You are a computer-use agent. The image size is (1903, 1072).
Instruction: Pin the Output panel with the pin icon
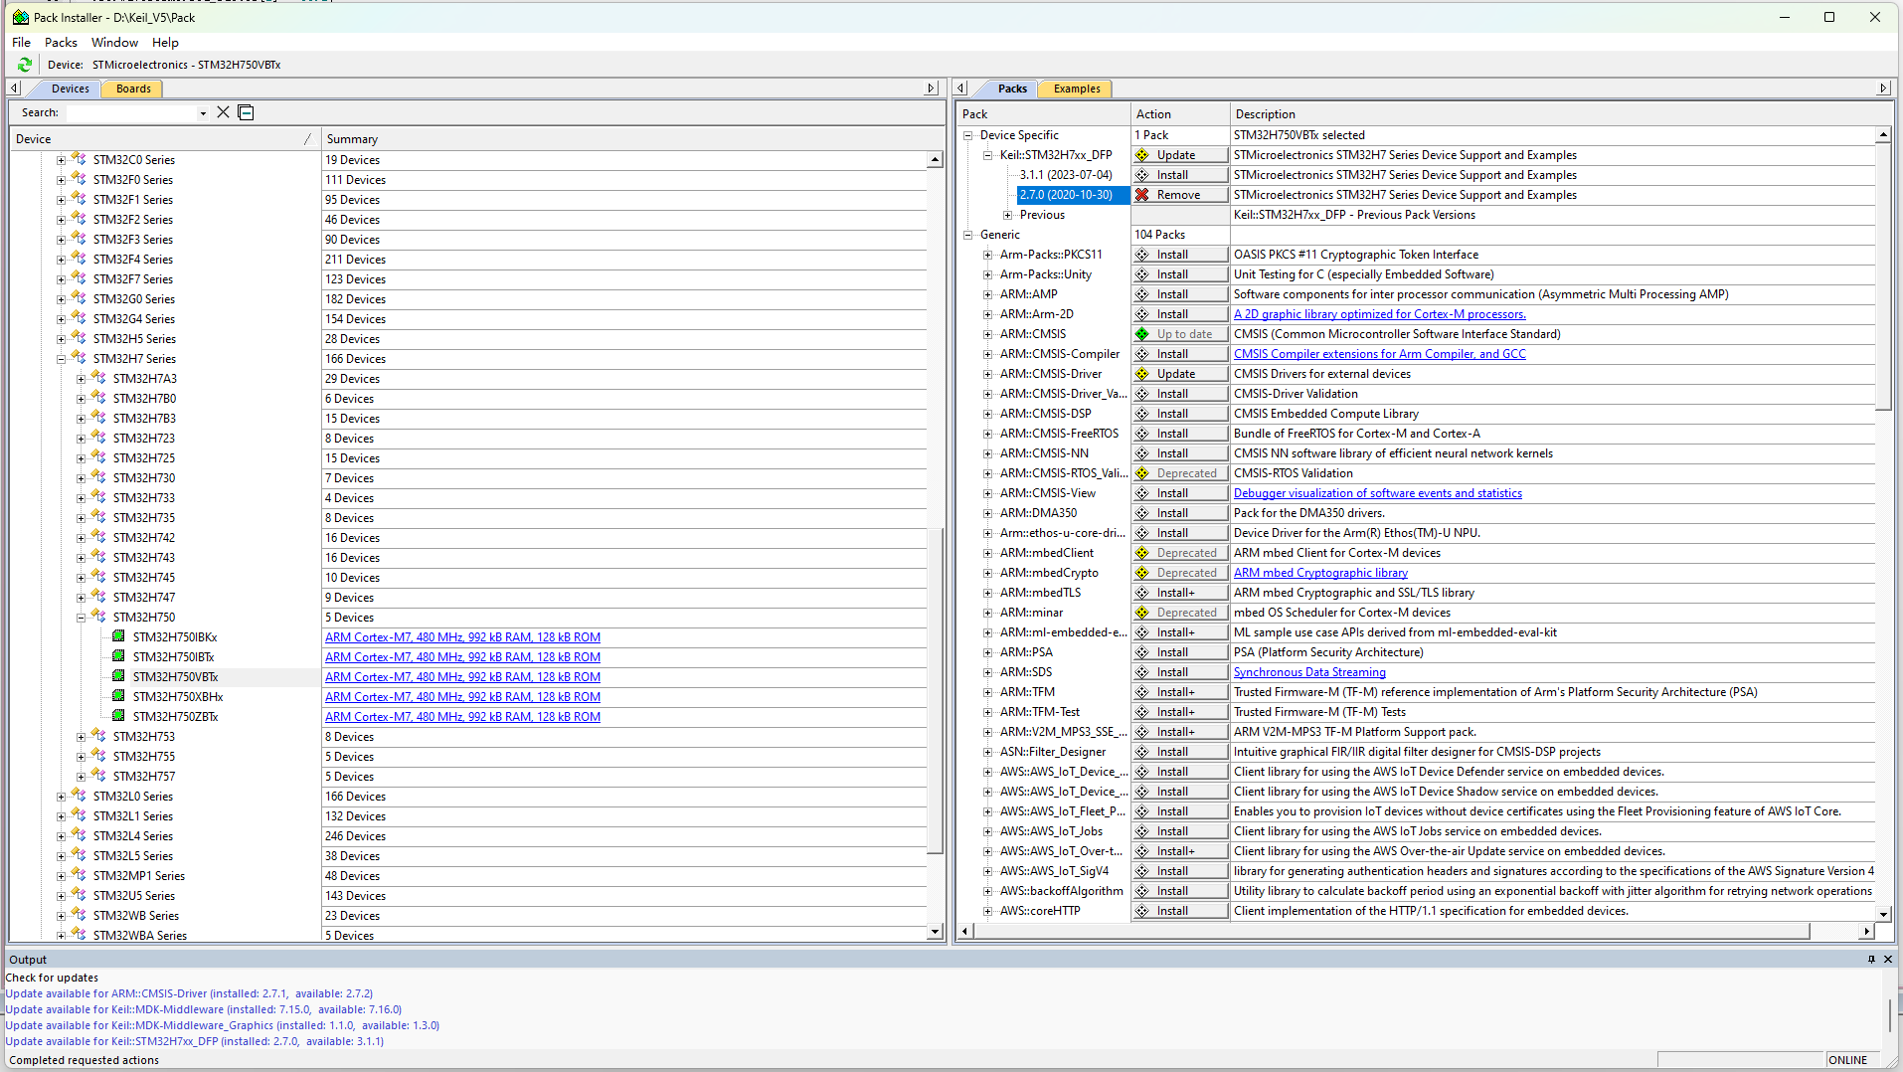pyautogui.click(x=1871, y=960)
